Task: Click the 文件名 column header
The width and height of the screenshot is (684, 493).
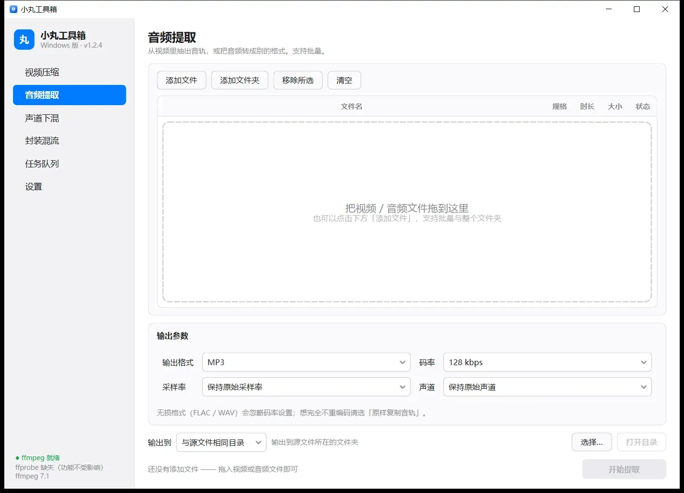Action: pyautogui.click(x=352, y=107)
